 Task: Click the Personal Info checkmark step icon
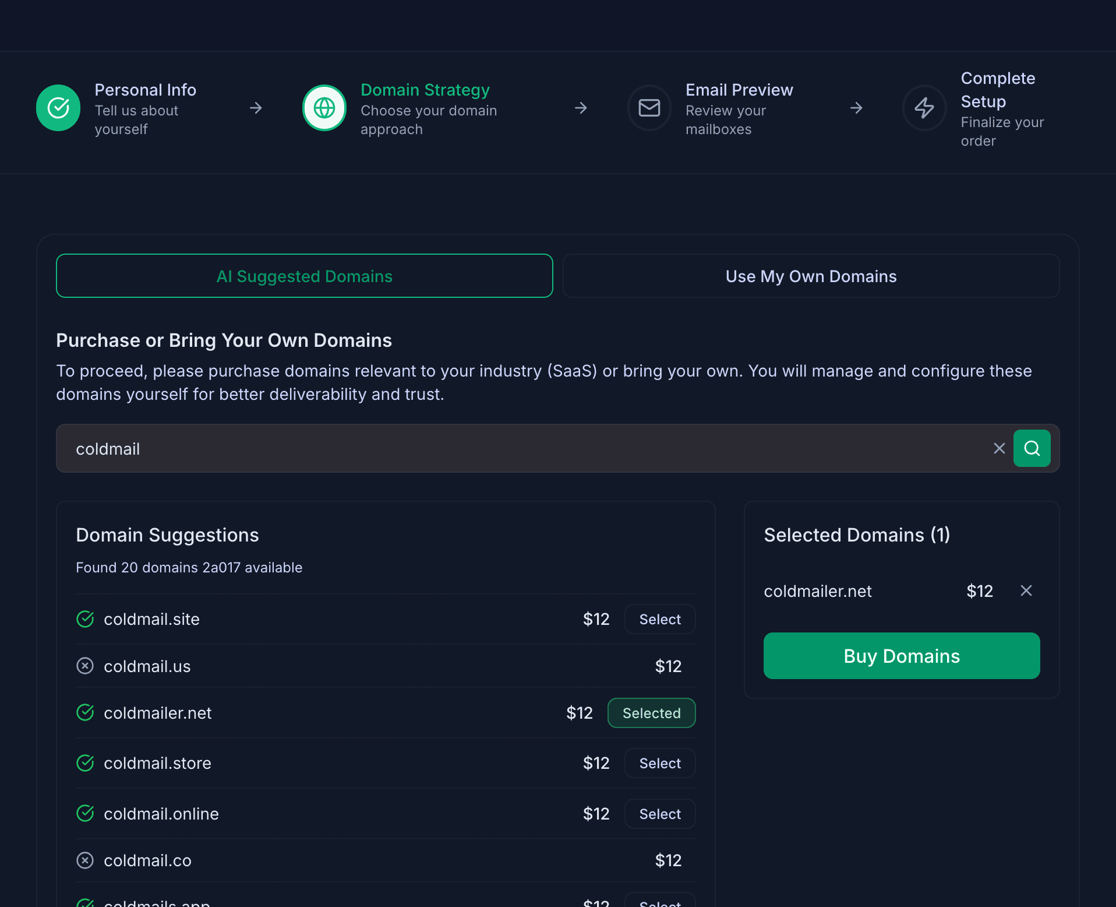[x=58, y=108]
